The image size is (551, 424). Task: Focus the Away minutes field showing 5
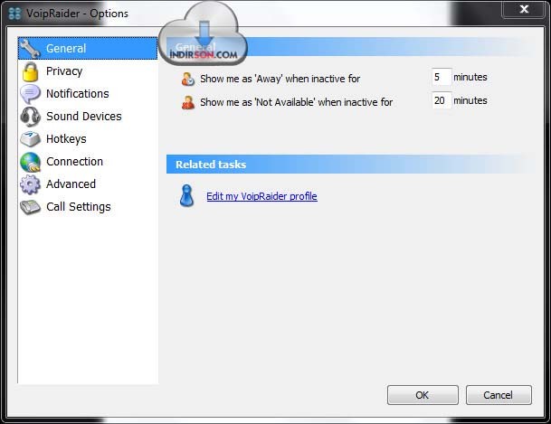tap(442, 77)
